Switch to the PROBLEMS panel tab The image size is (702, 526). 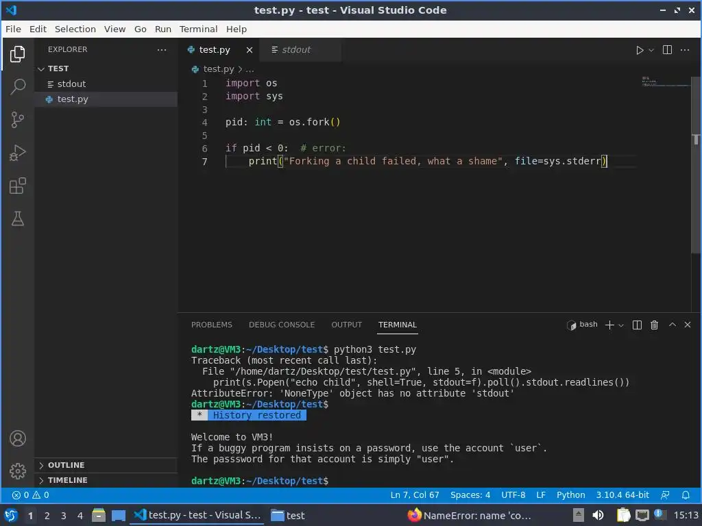point(212,325)
